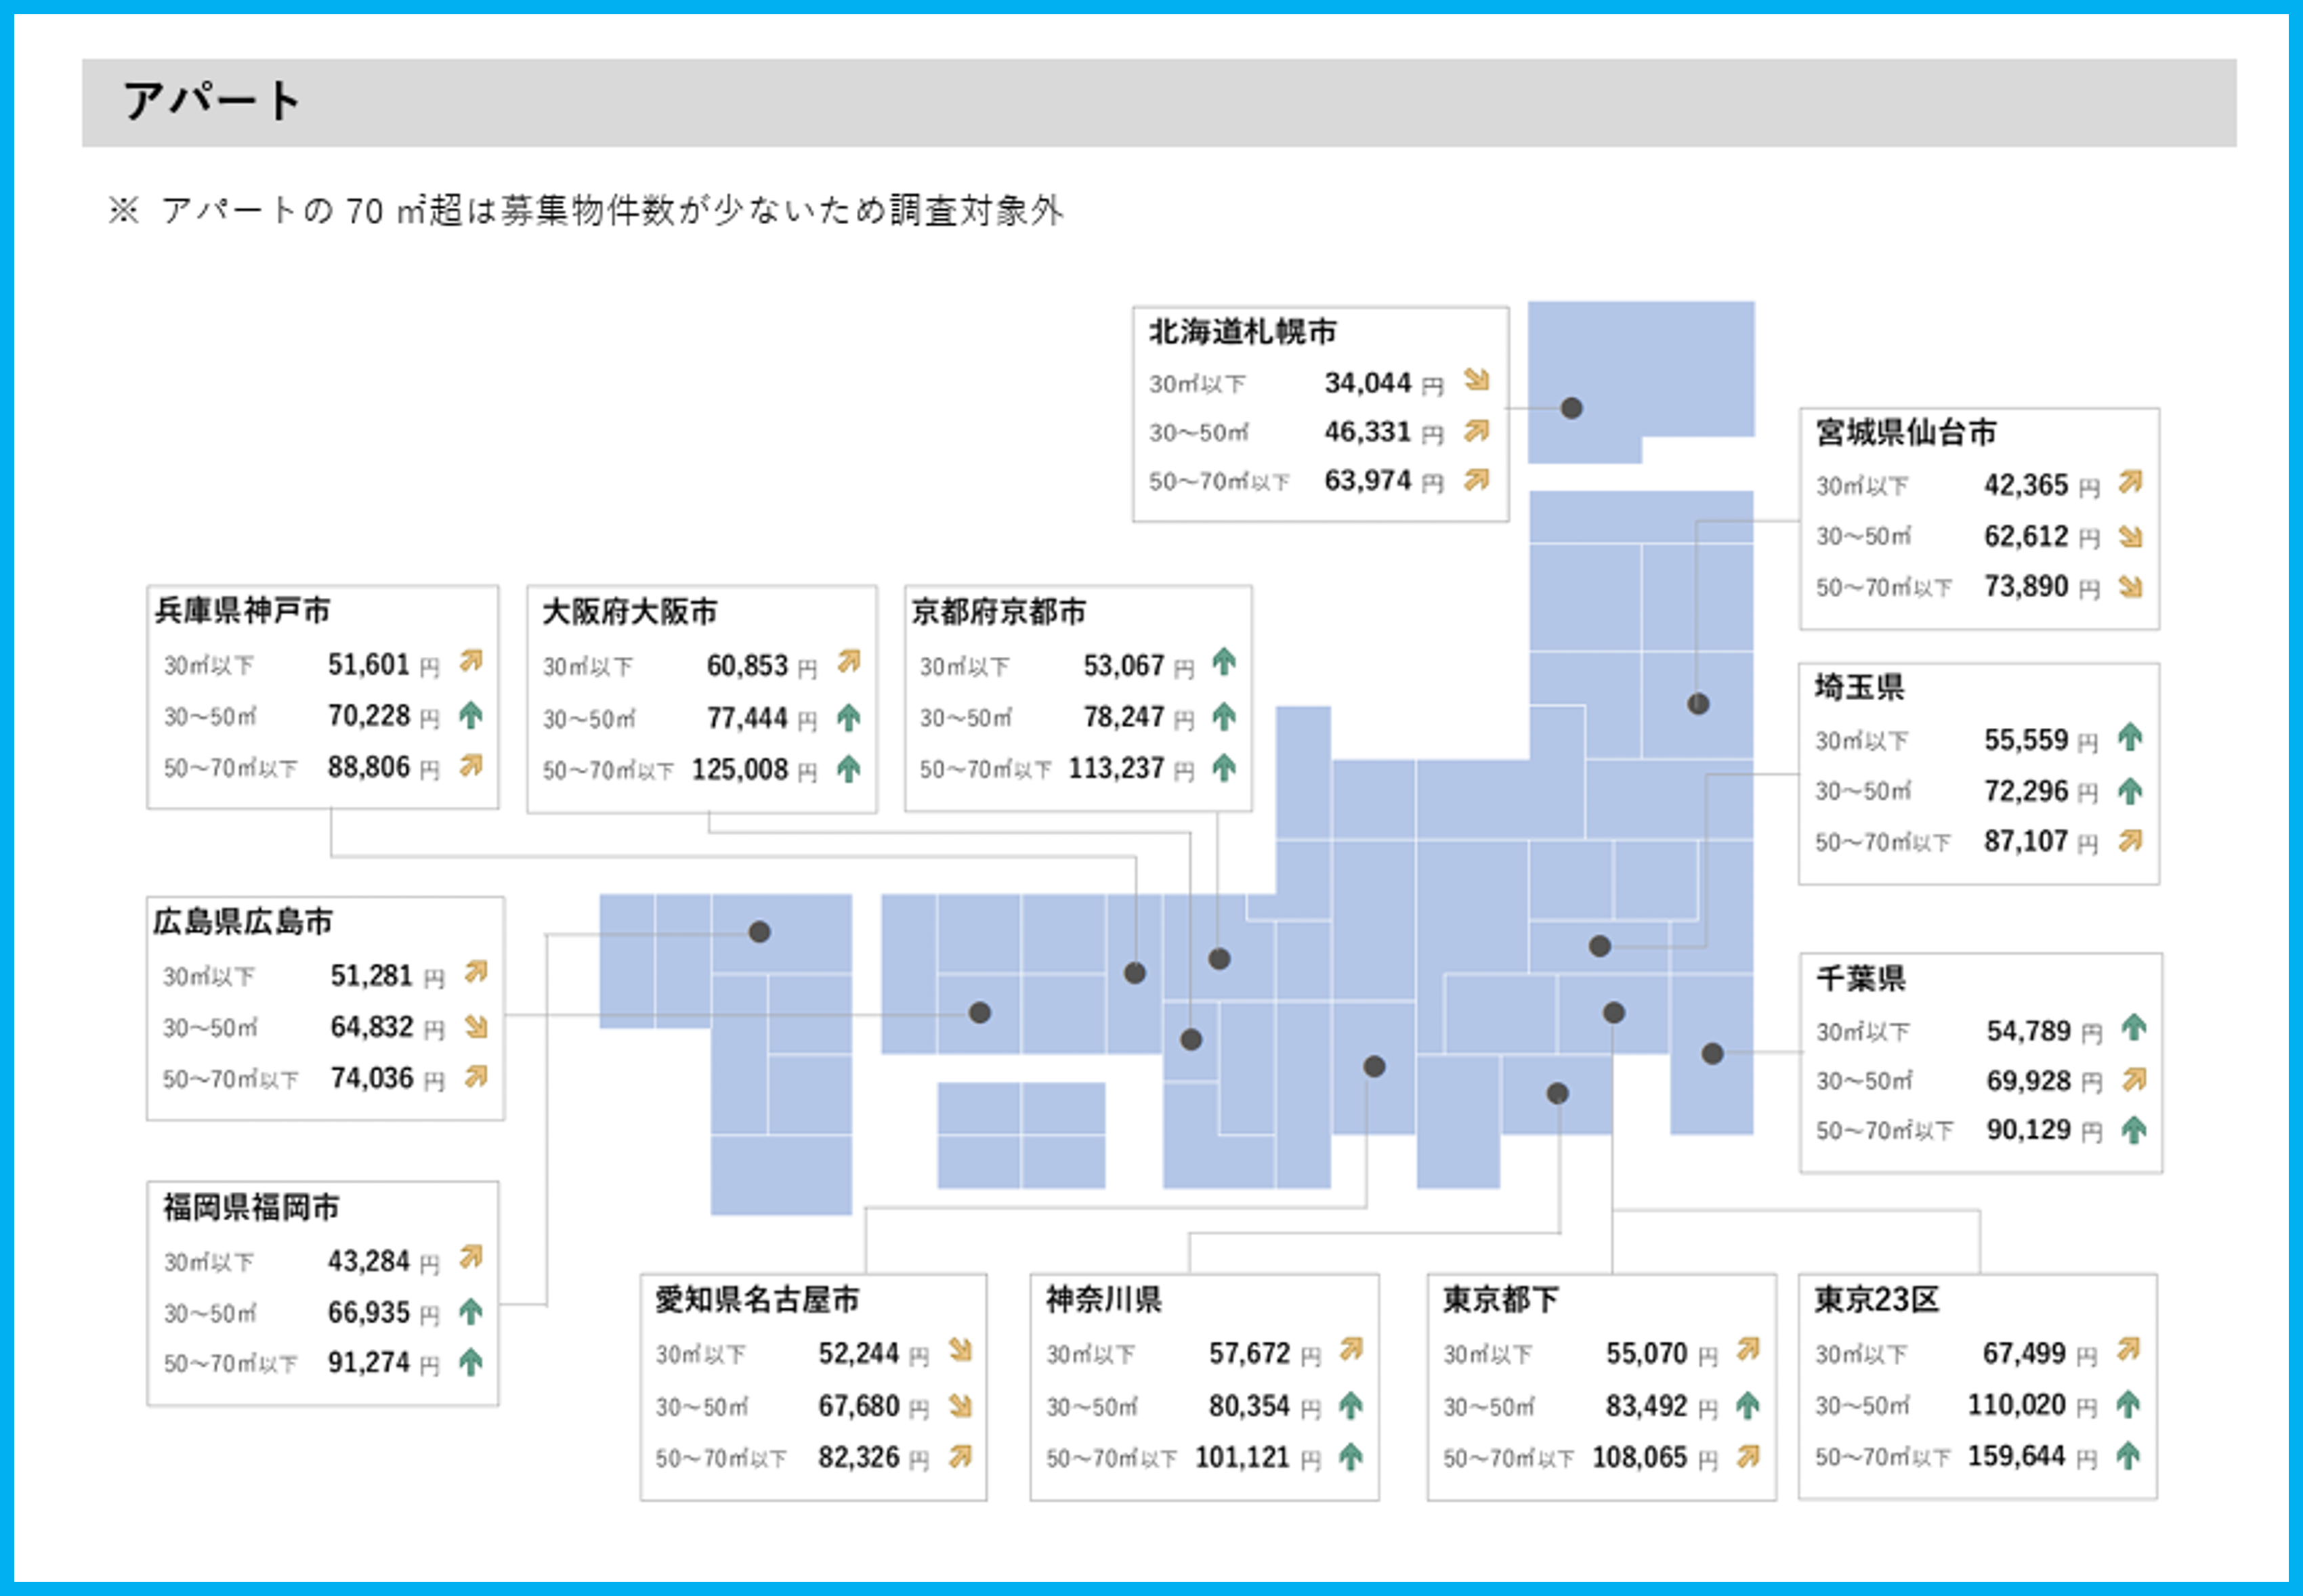This screenshot has height=1596, width=2303.
Task: Click the value 67,499 in Tokyo 23 wards
Action: pos(2024,1353)
